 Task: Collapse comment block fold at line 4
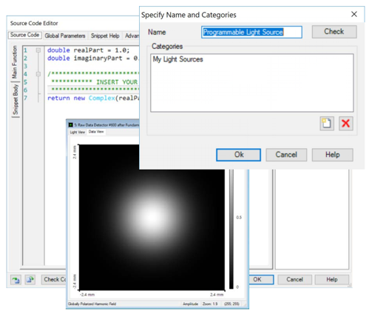[x=38, y=74]
